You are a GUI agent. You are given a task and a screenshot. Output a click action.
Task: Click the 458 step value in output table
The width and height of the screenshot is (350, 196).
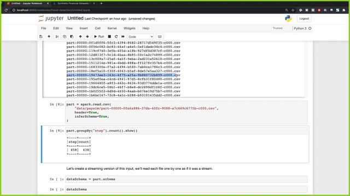(74, 150)
